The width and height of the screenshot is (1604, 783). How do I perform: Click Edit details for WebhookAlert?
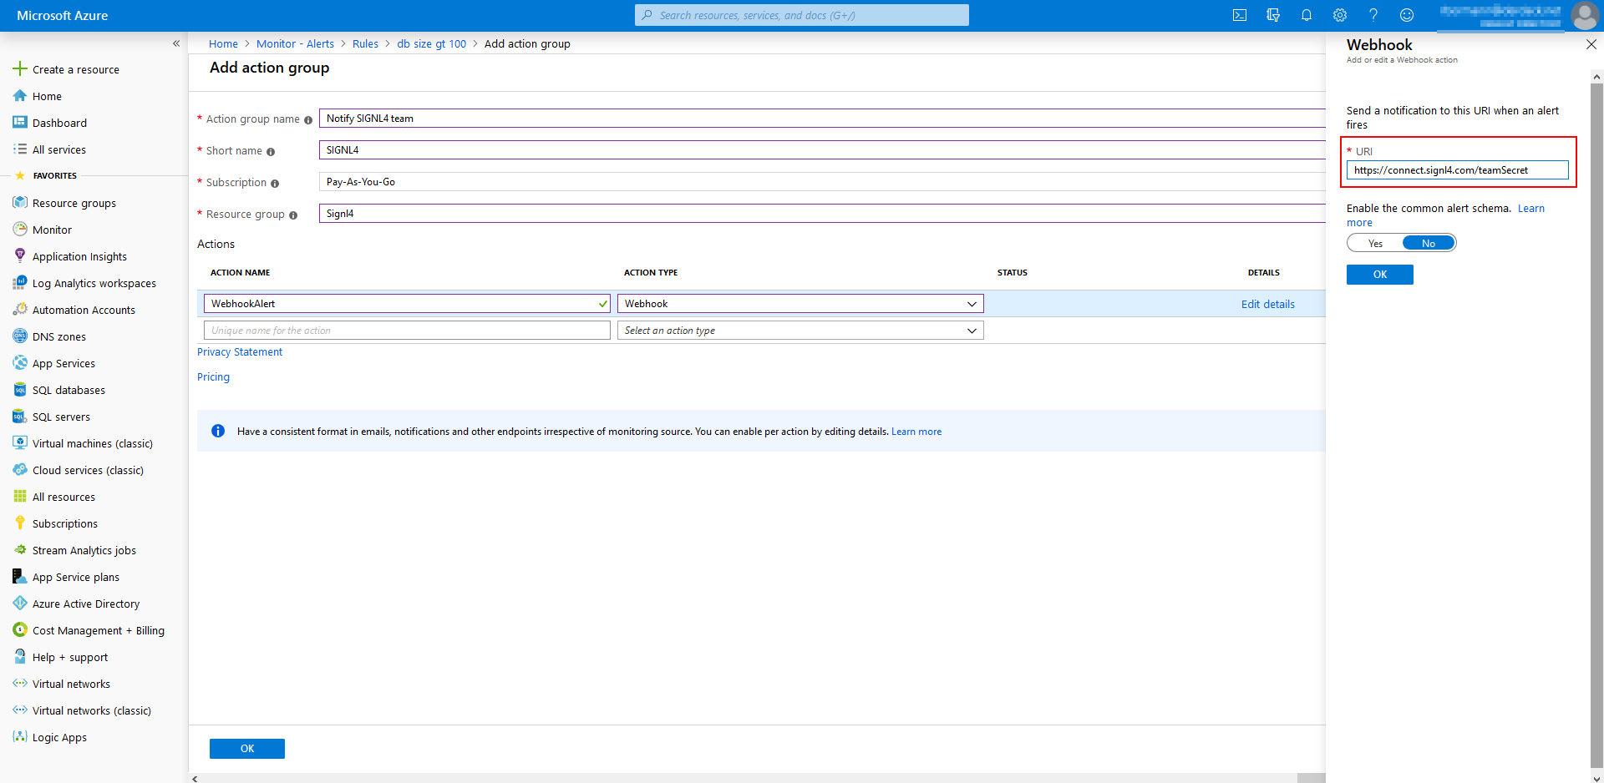1267,304
